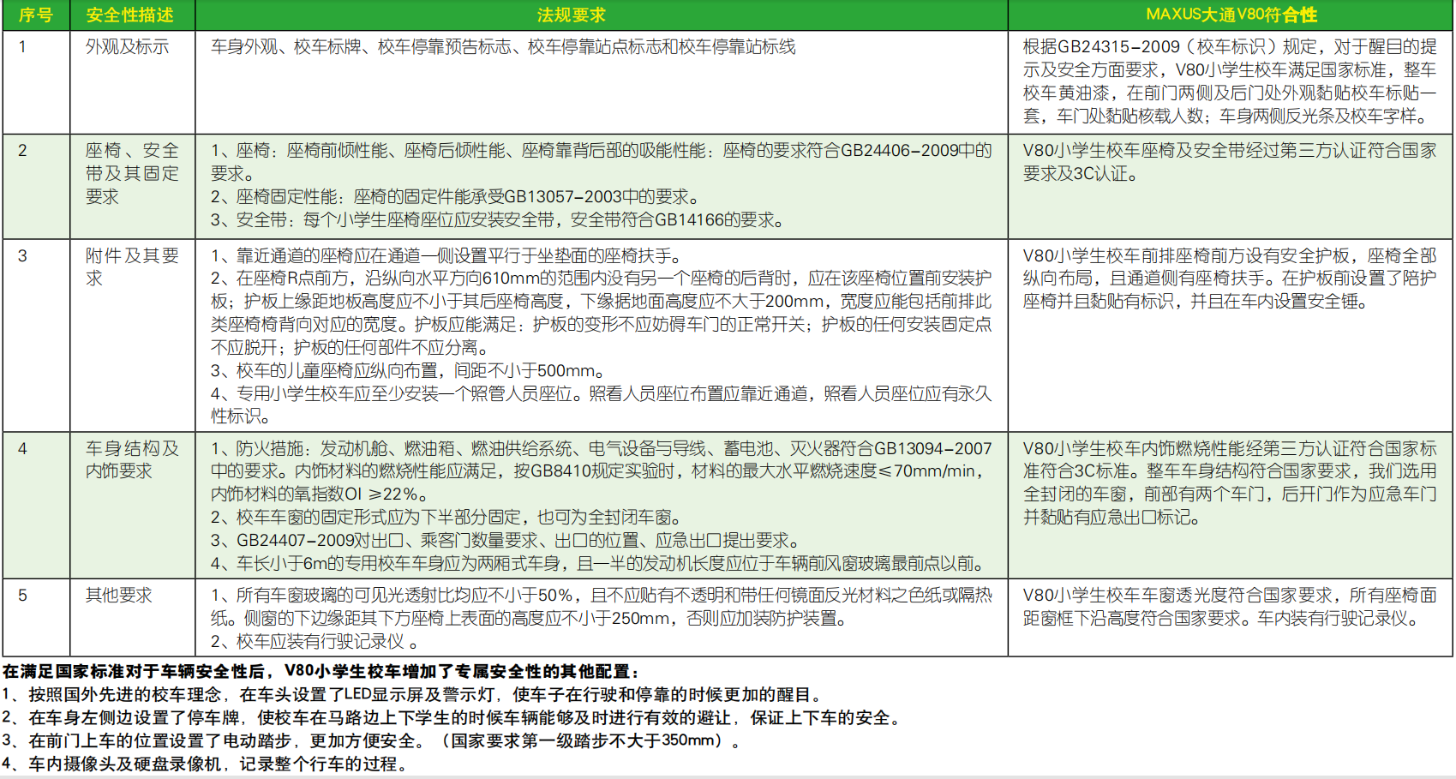This screenshot has height=779, width=1456.
Task: Click the 车内摄像头及硬盘录像机 footnote line
Action: click(204, 764)
